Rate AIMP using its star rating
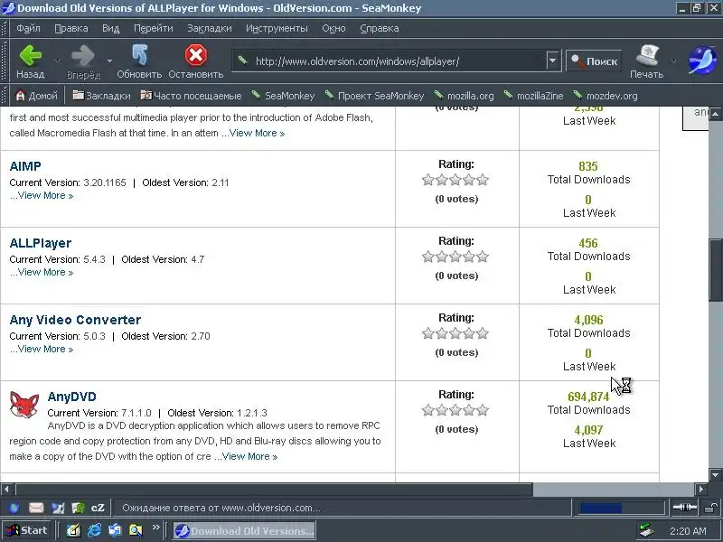Viewport: 723px width, 542px height. pos(455,180)
